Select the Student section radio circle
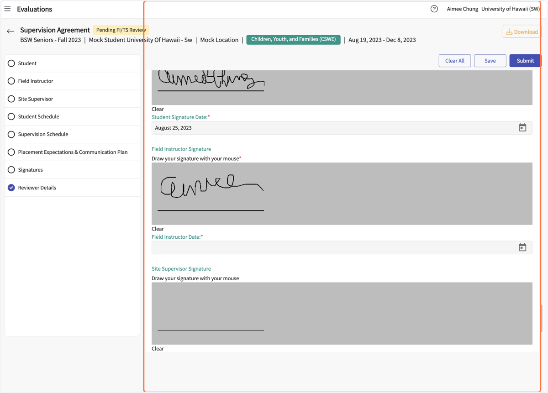 pyautogui.click(x=11, y=63)
